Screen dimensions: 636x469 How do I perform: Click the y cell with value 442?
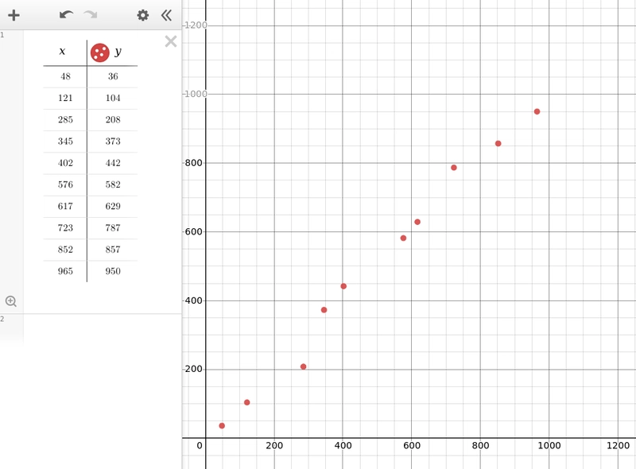tap(113, 163)
